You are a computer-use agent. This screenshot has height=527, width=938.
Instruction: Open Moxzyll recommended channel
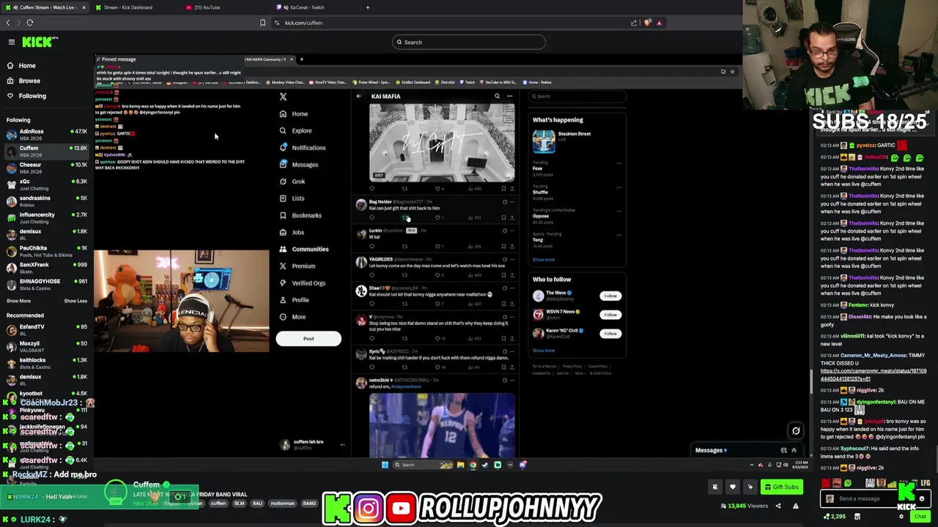coord(47,347)
